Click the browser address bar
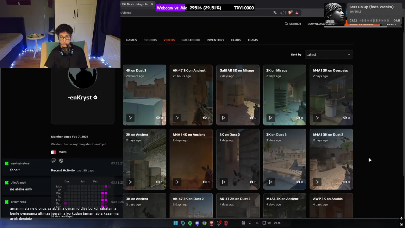The height and width of the screenshot is (228, 405). (x=196, y=13)
